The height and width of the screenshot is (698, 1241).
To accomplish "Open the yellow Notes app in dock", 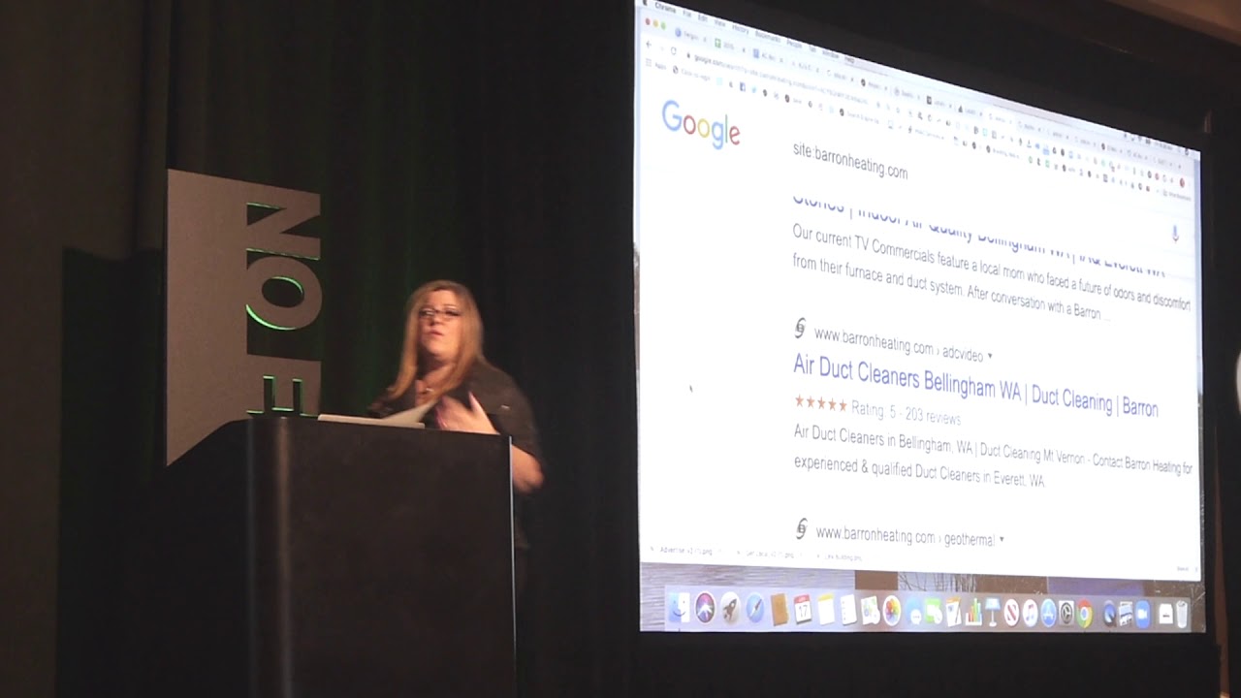I will click(x=826, y=611).
